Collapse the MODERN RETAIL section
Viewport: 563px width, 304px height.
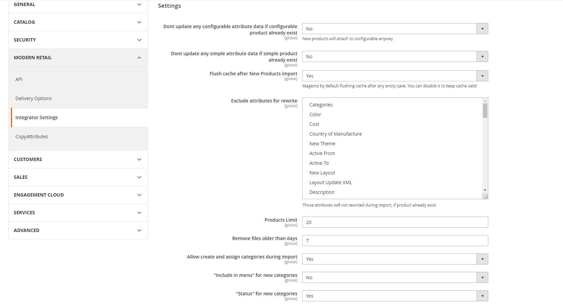point(78,58)
